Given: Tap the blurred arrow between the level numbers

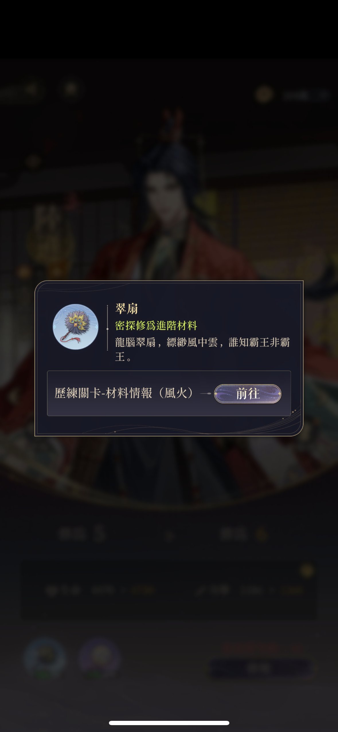Looking at the screenshot, I should pos(170,536).
